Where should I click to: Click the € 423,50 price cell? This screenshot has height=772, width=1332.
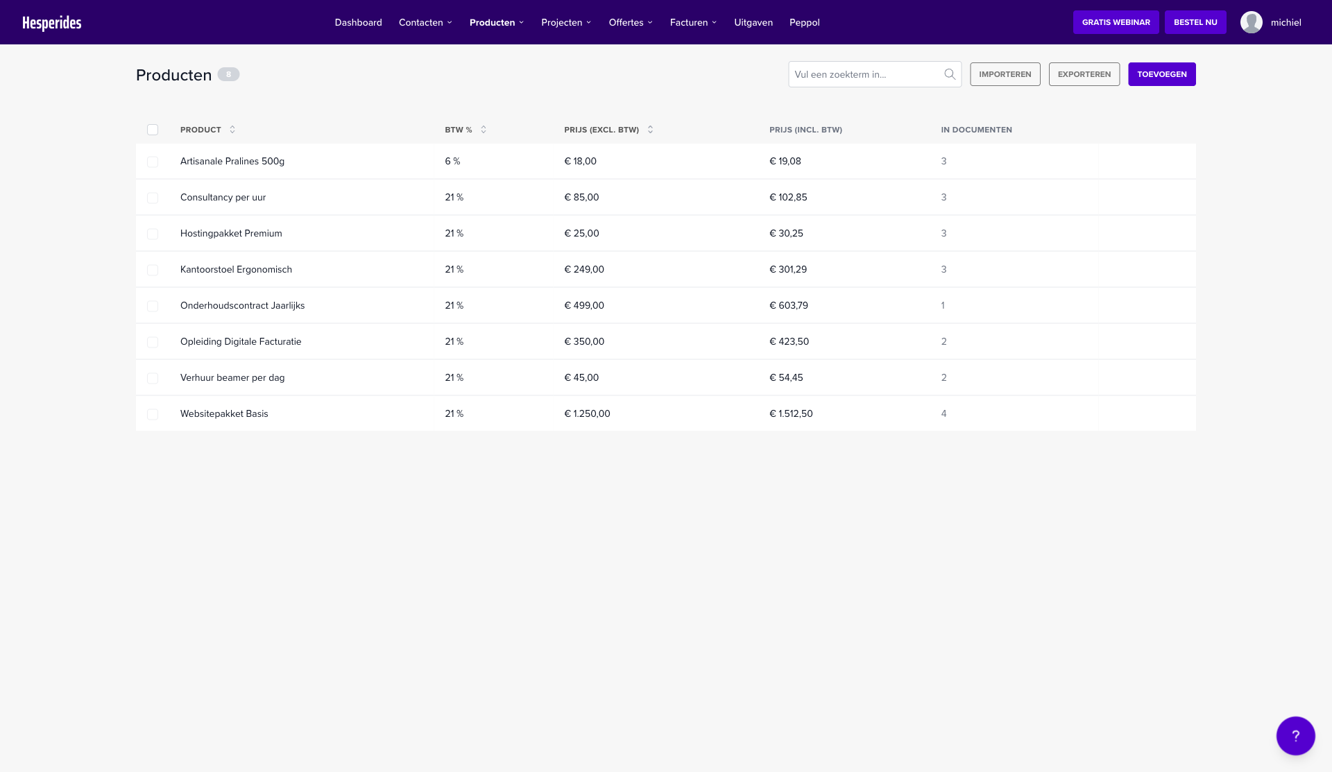pos(789,341)
